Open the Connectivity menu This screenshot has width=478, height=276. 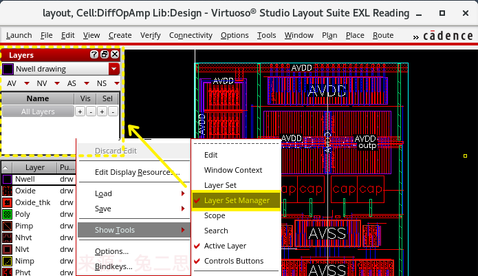191,35
